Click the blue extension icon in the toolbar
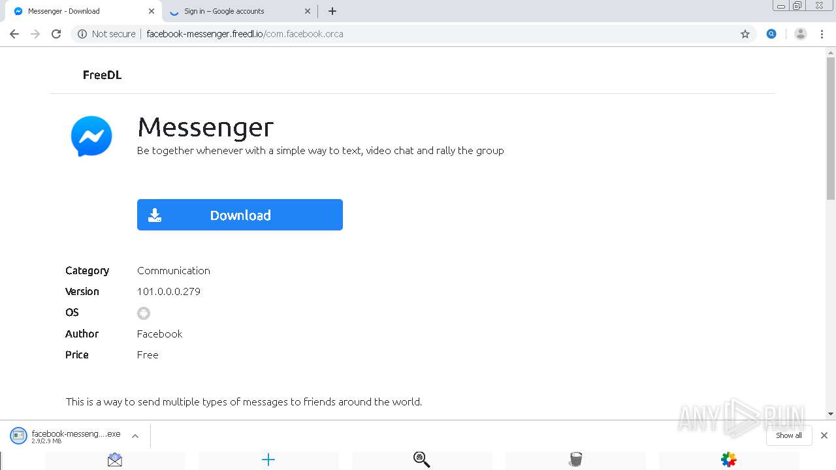Image resolution: width=836 pixels, height=470 pixels. 771,34
